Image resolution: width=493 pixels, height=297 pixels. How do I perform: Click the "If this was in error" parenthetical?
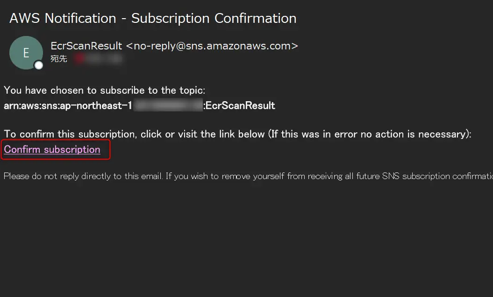(x=370, y=134)
